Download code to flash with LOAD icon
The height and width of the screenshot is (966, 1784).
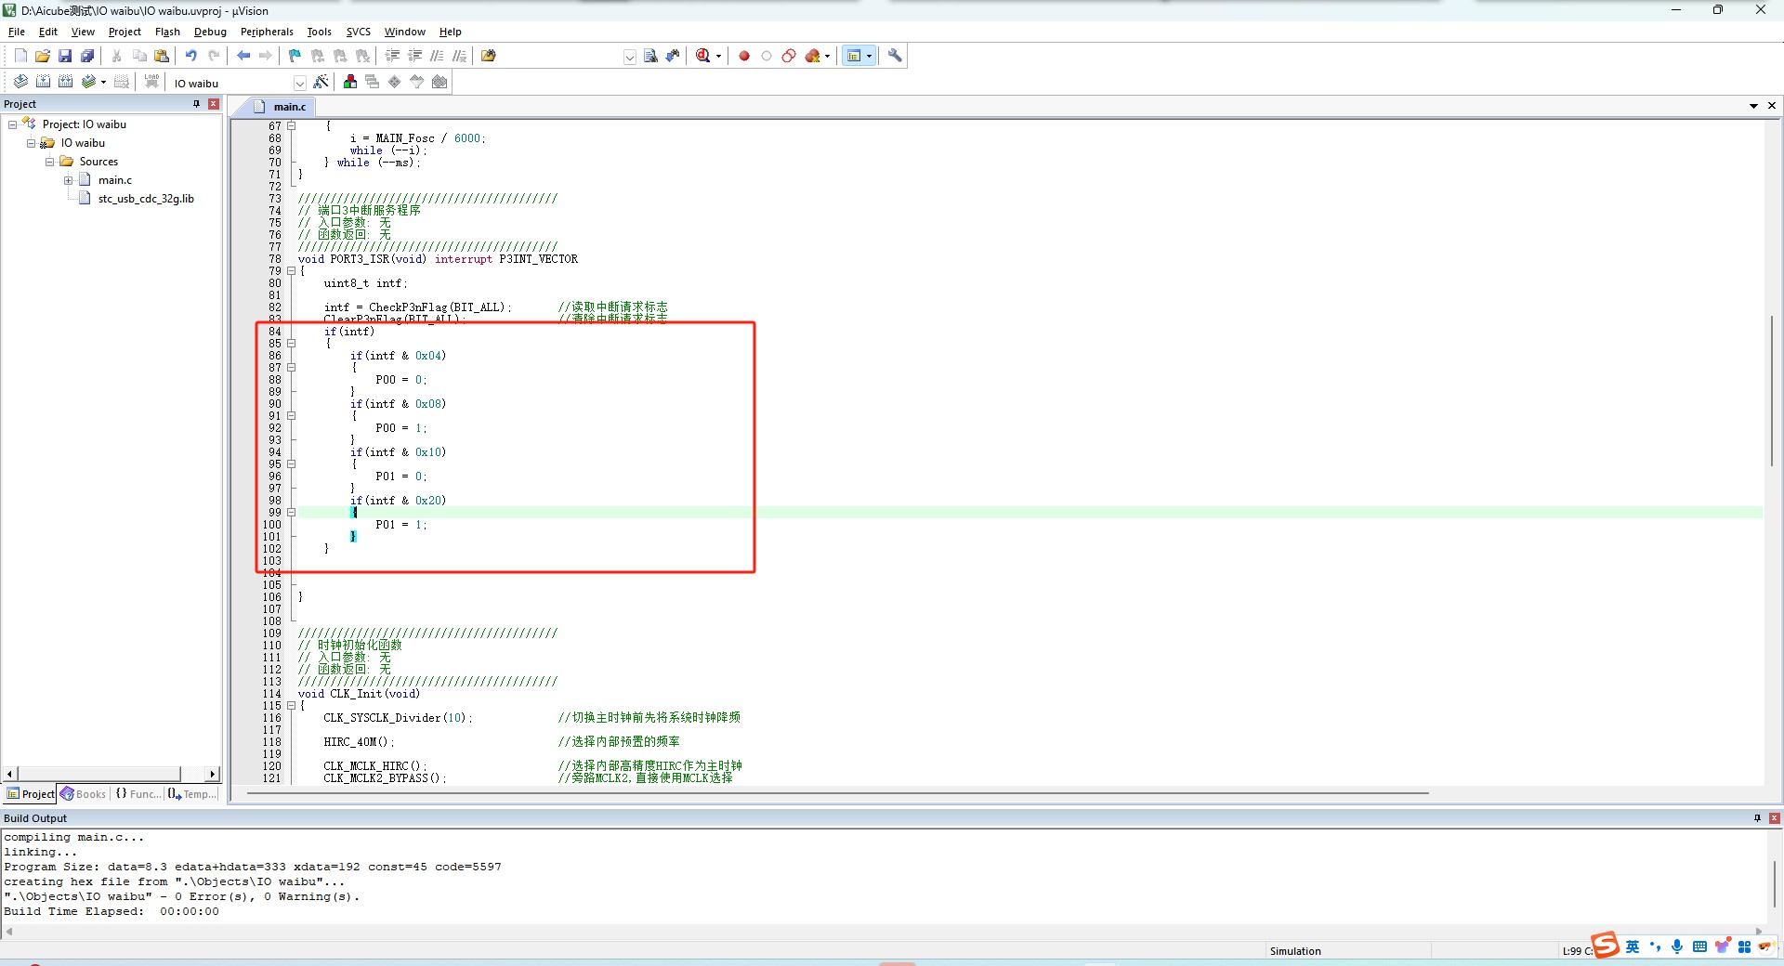pos(151,82)
